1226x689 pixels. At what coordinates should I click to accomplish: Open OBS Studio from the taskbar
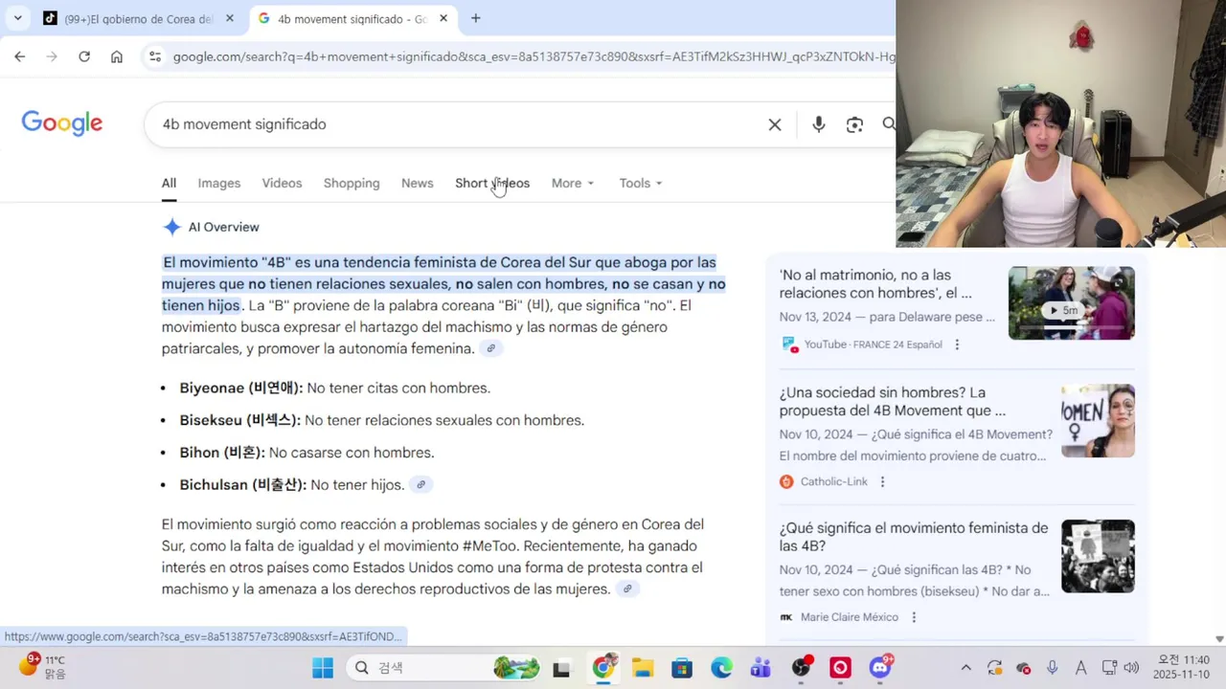coord(802,668)
